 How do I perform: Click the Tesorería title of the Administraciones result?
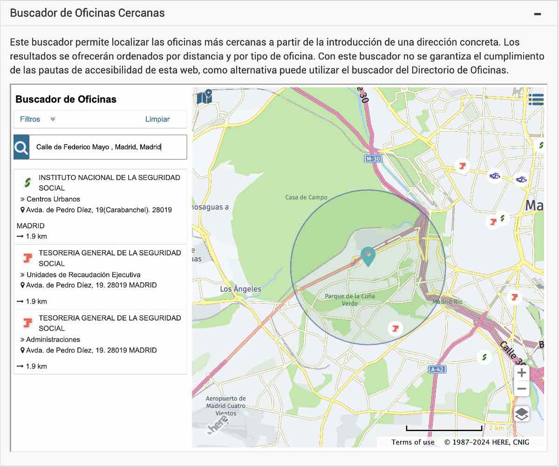(110, 323)
